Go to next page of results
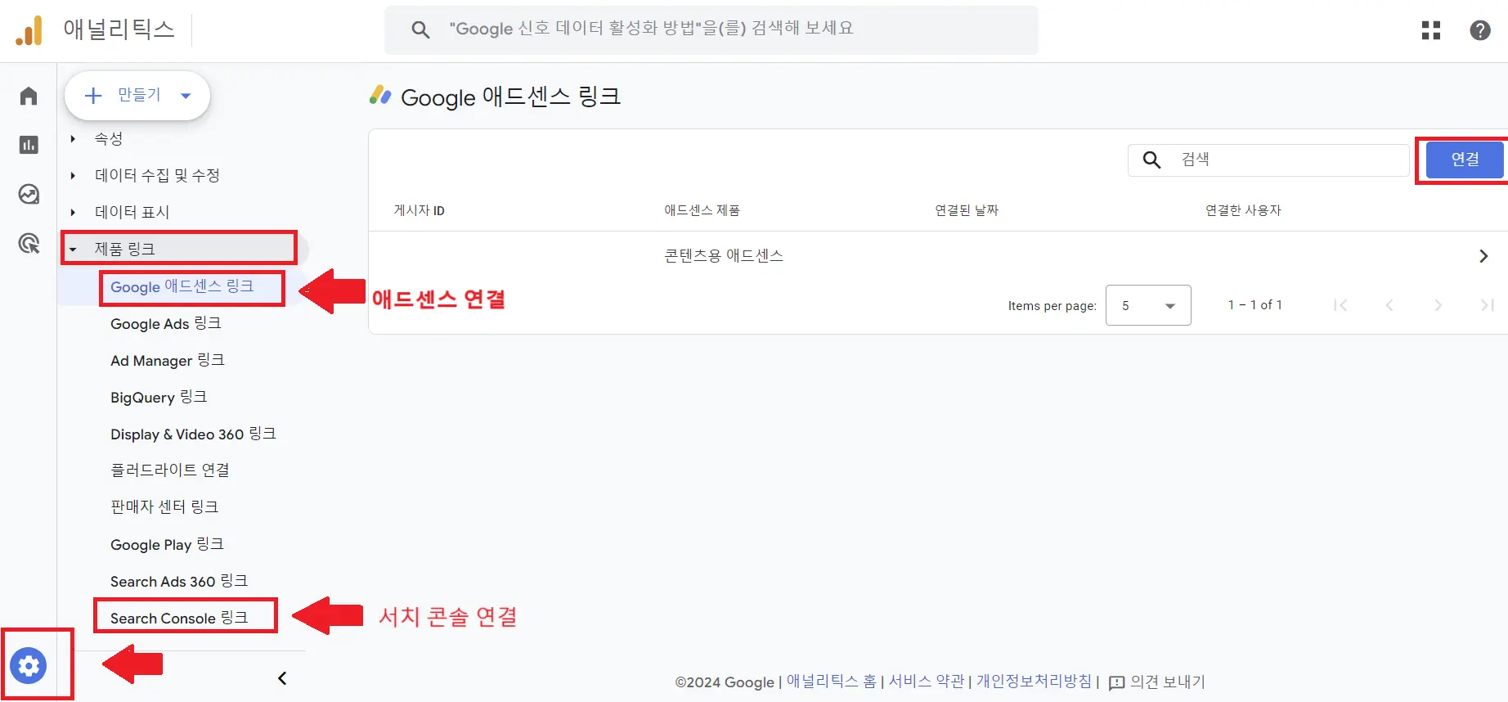The image size is (1508, 702). click(1438, 305)
